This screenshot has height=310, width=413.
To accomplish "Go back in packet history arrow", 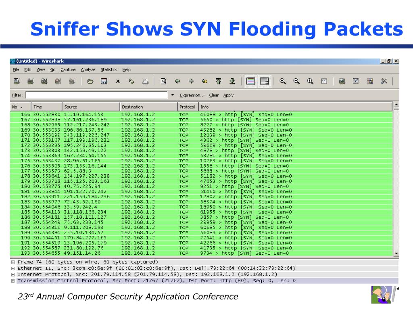I will pos(177,81).
